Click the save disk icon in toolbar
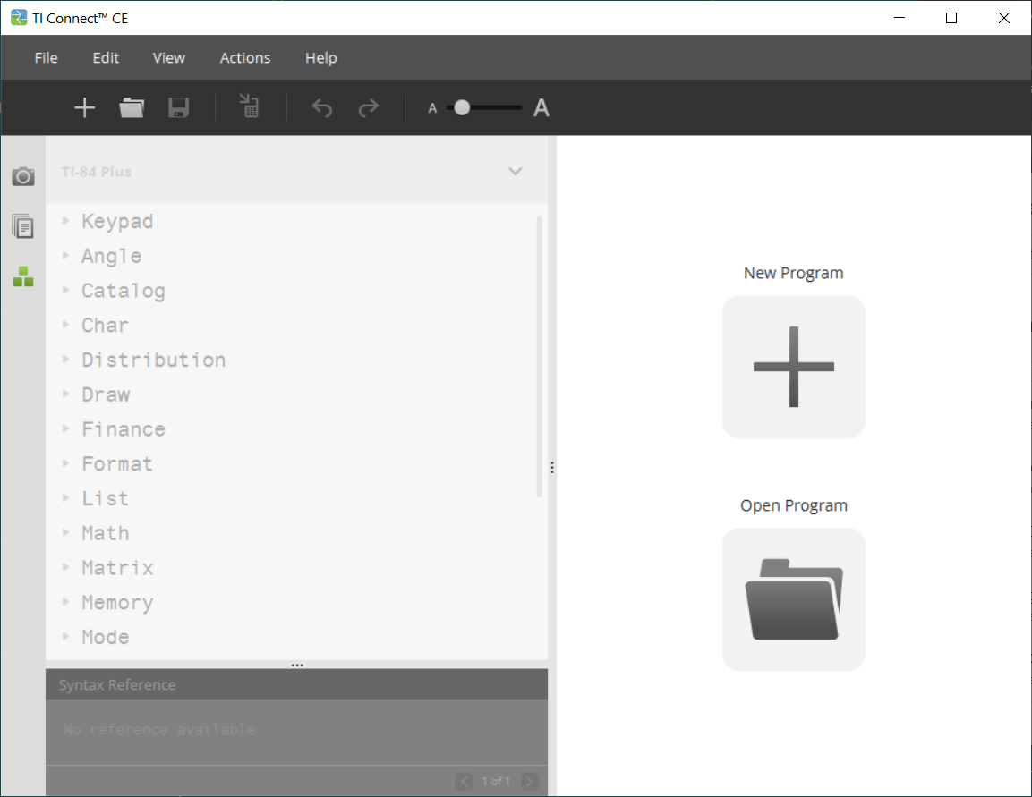The image size is (1032, 797). click(x=179, y=108)
